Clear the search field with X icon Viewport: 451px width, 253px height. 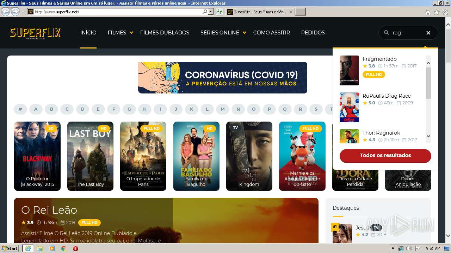point(428,33)
